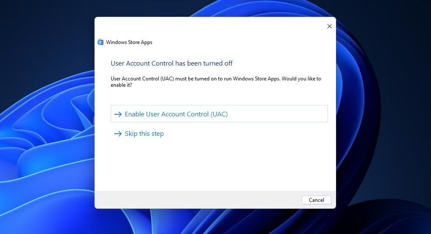Click the arrow icon beside Enable User Account Control
Viewport: 431px width, 234px height.
pyautogui.click(x=118, y=114)
